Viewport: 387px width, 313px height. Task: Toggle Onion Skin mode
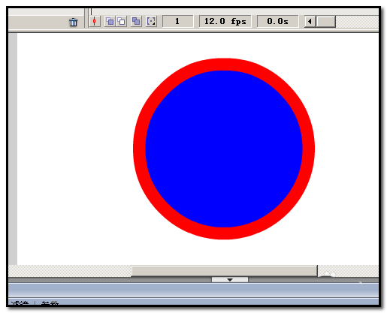coord(110,21)
